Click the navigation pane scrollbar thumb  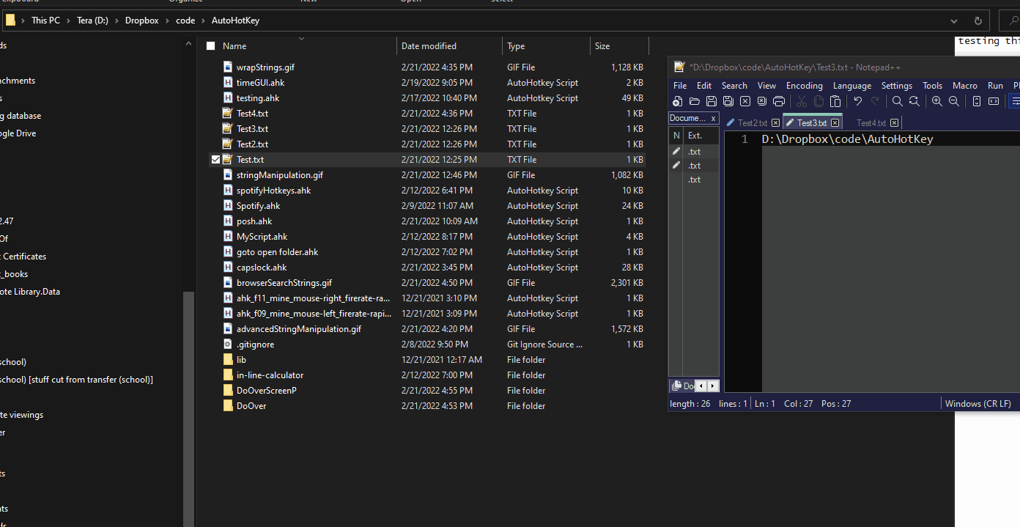pos(189,408)
